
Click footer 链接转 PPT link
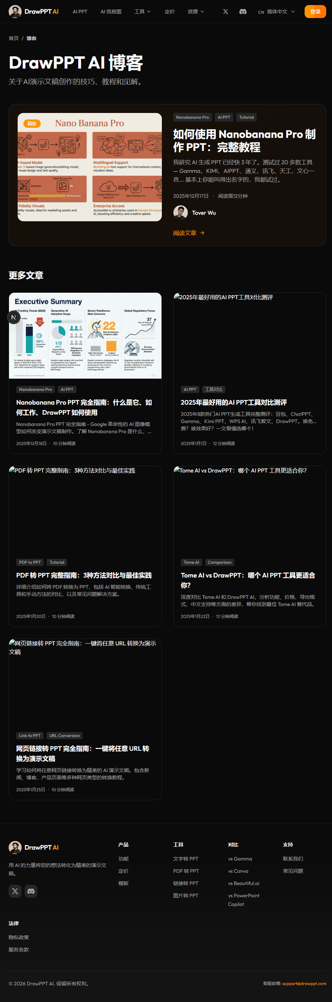pos(186,883)
